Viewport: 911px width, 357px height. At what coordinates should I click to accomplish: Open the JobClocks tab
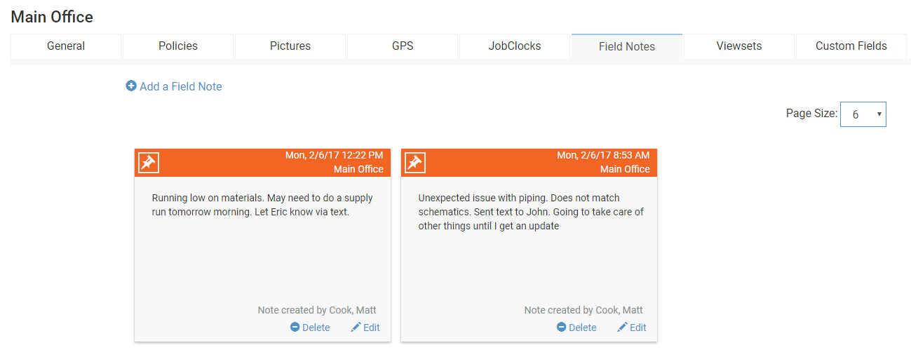click(515, 46)
